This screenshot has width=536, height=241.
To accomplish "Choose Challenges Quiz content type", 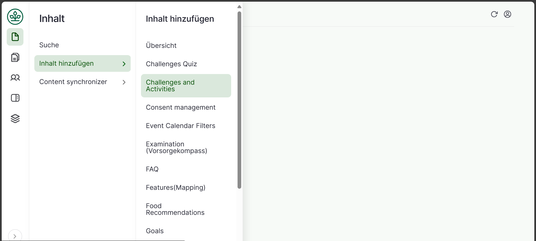I will [171, 64].
